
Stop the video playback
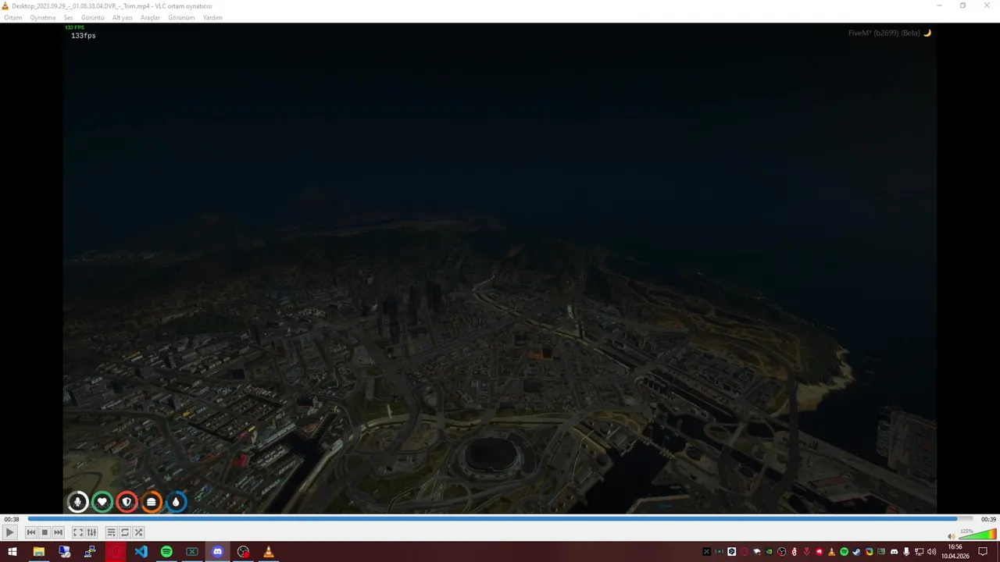[x=45, y=532]
